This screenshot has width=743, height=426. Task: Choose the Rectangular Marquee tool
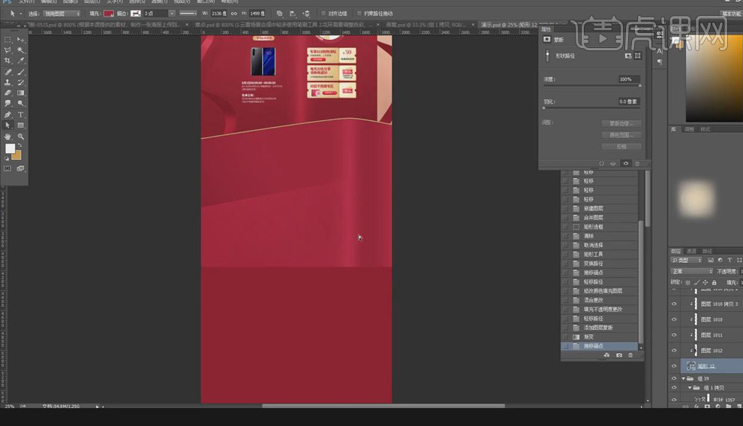8,39
